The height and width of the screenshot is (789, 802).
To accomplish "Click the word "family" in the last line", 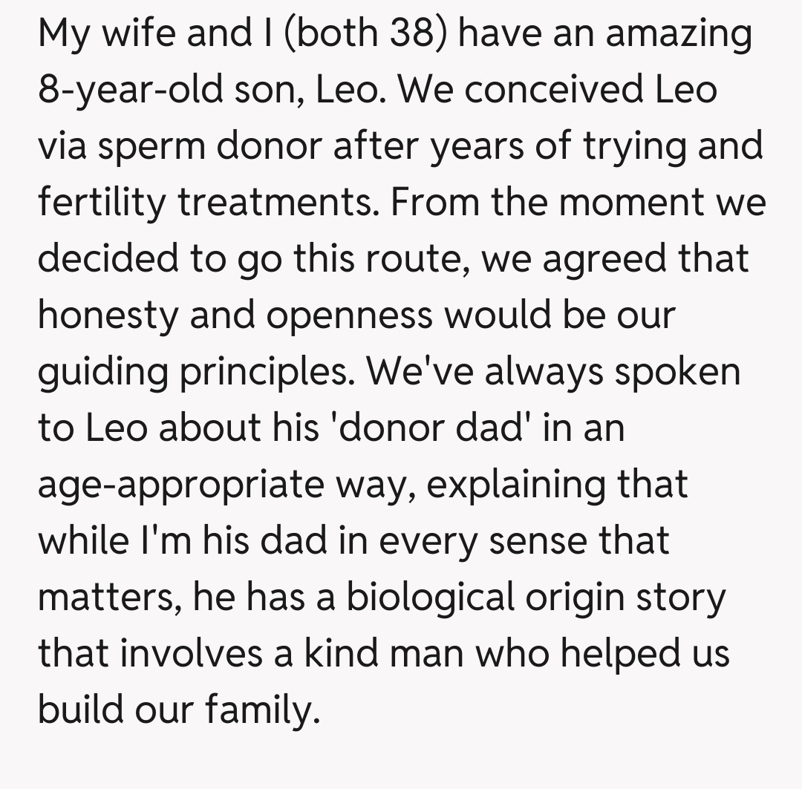I will pyautogui.click(x=261, y=710).
